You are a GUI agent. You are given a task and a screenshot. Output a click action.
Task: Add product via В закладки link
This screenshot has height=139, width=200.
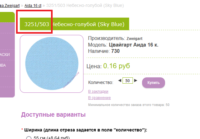click(x=98, y=92)
